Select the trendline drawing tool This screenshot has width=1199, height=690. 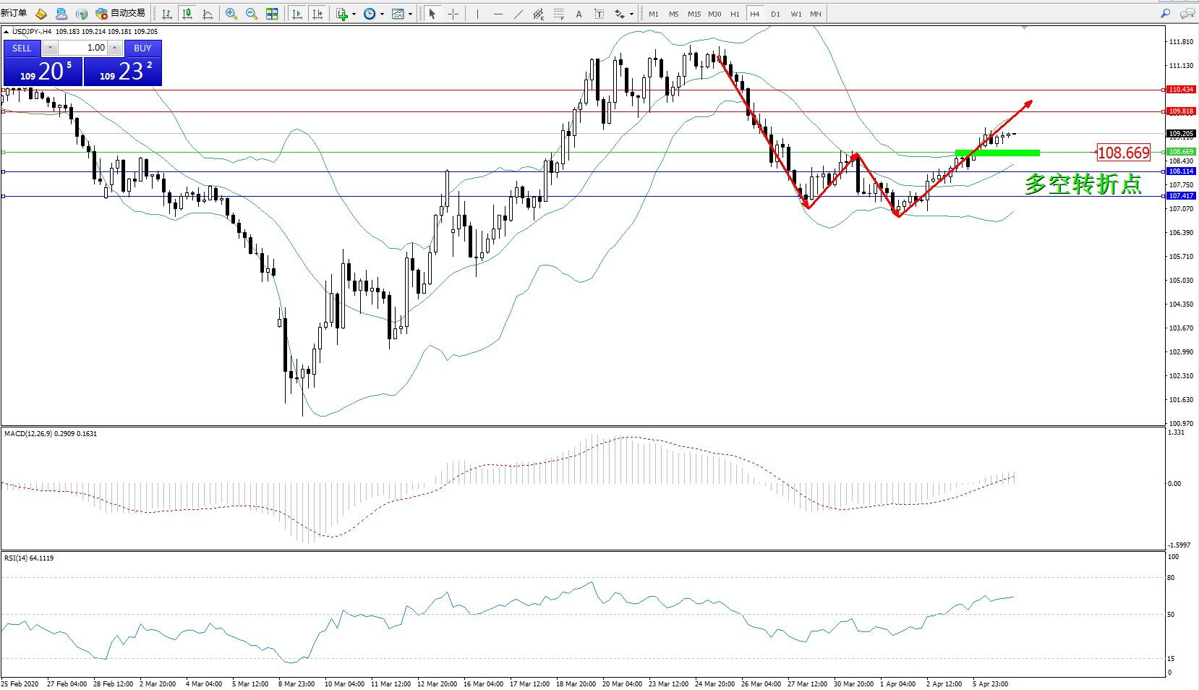[519, 14]
